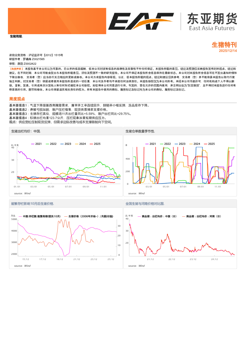Click the 免责声明 label in the disclaimer
Image resolution: width=246 pixels, height=345 pixels.
[x=16, y=69]
